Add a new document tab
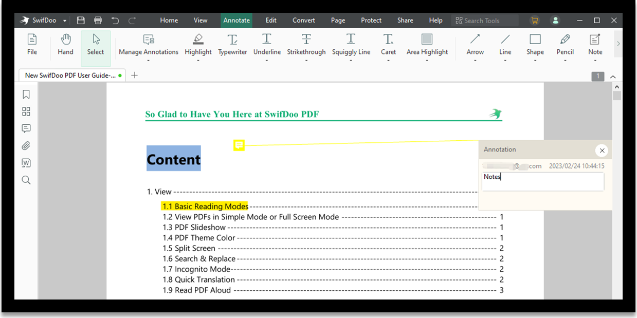637x318 pixels. click(x=135, y=75)
